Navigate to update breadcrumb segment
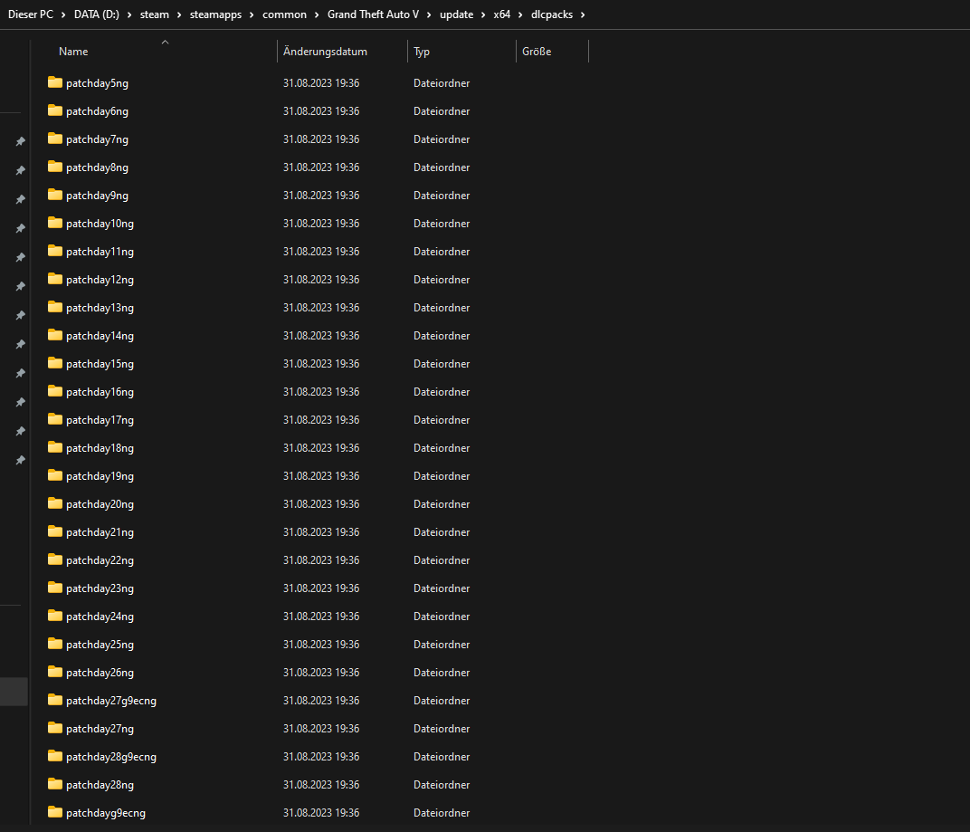Image resolution: width=970 pixels, height=832 pixels. pyautogui.click(x=457, y=14)
